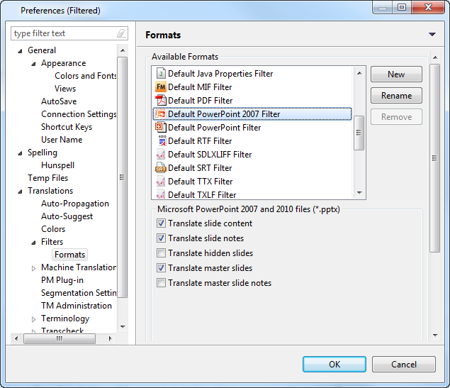Click the PDF icon beside Default PDF Filter

(x=161, y=101)
